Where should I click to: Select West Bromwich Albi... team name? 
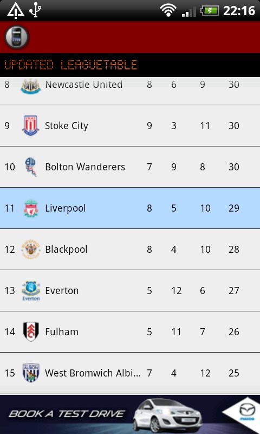93,373
